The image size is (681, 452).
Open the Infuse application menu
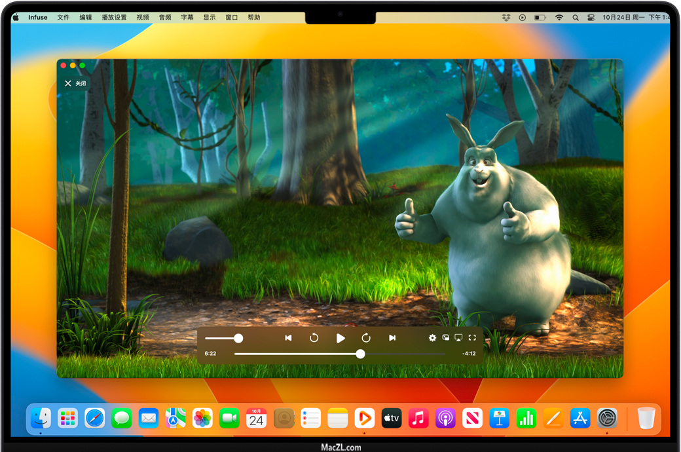[38, 18]
